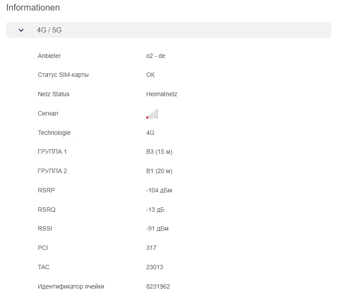
Task: Click the Anbieter label
Action: tap(49, 56)
